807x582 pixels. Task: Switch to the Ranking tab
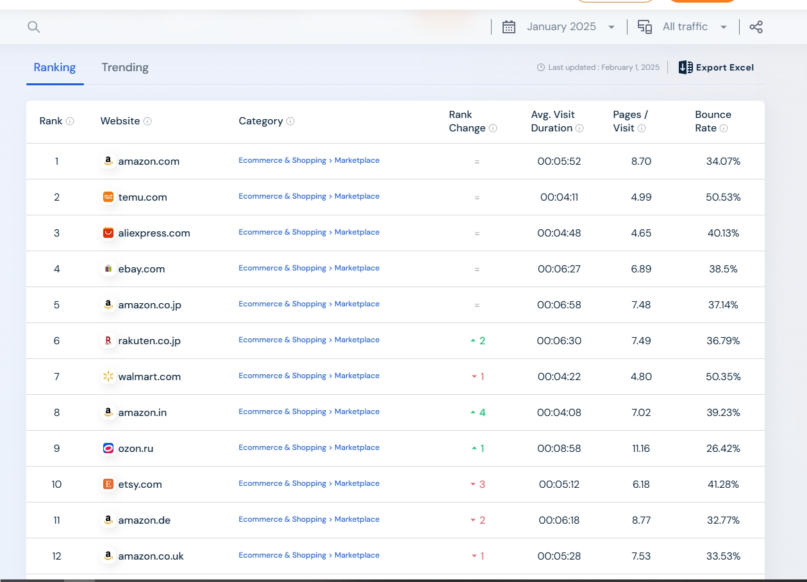click(54, 67)
